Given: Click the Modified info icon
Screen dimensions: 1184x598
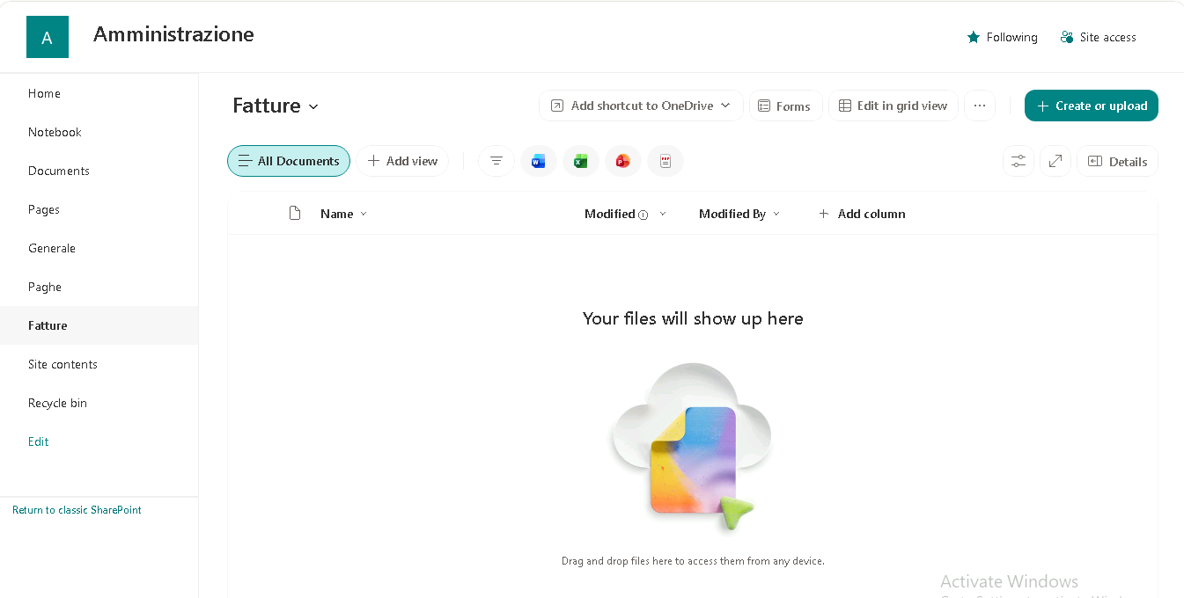Looking at the screenshot, I should click(643, 215).
